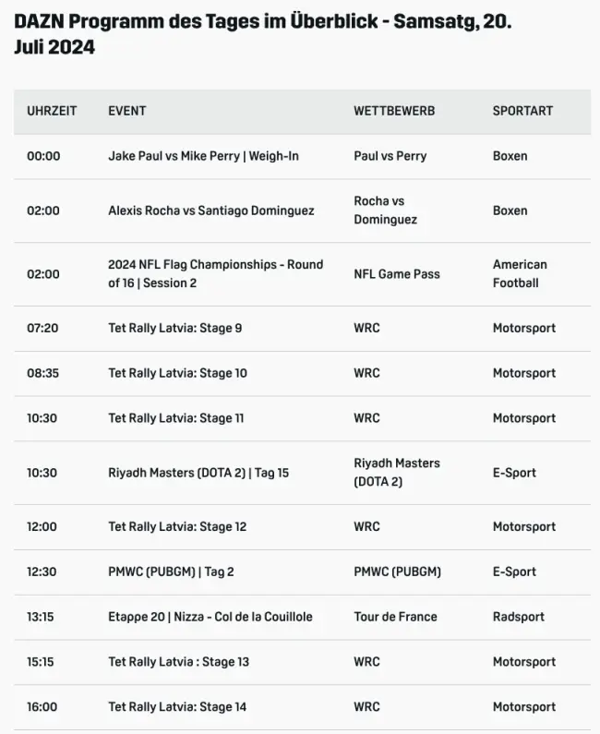Select Tet Rally Latvia: Stage 10 event
Screen dimensions: 600x734
177,373
